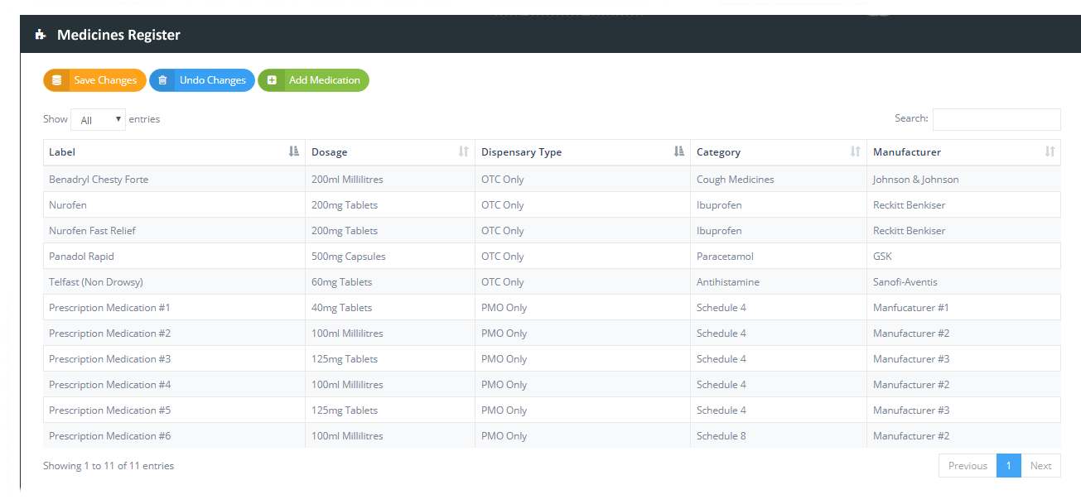Click the Category column sort arrows
The width and height of the screenshot is (1081, 504).
click(x=856, y=151)
